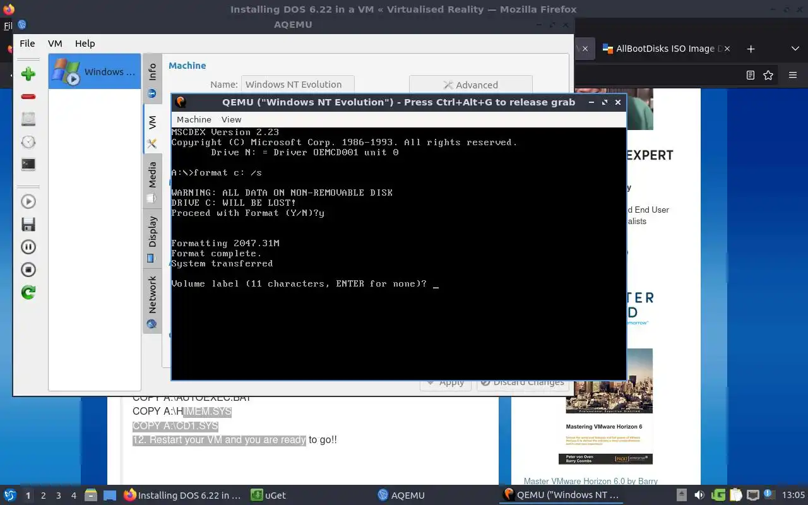Expand the Firefox list all tabs chevron
Screen dimensions: 808x505
(x=795, y=49)
